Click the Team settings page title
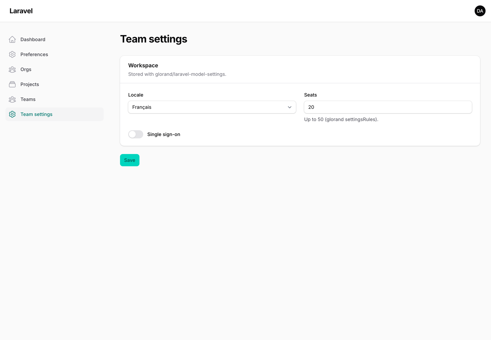 pos(154,39)
